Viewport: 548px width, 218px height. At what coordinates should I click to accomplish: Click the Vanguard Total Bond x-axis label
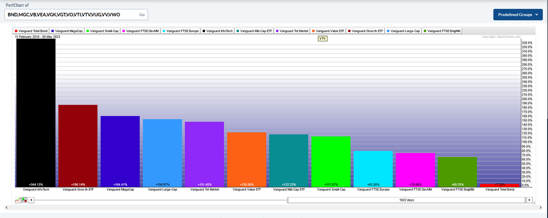point(500,189)
